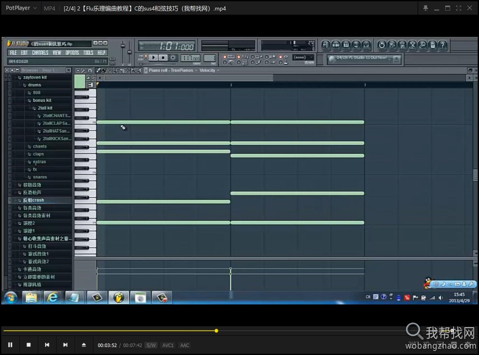Click FL Studio's record transport button
The image size is (479, 355).
coord(173,57)
